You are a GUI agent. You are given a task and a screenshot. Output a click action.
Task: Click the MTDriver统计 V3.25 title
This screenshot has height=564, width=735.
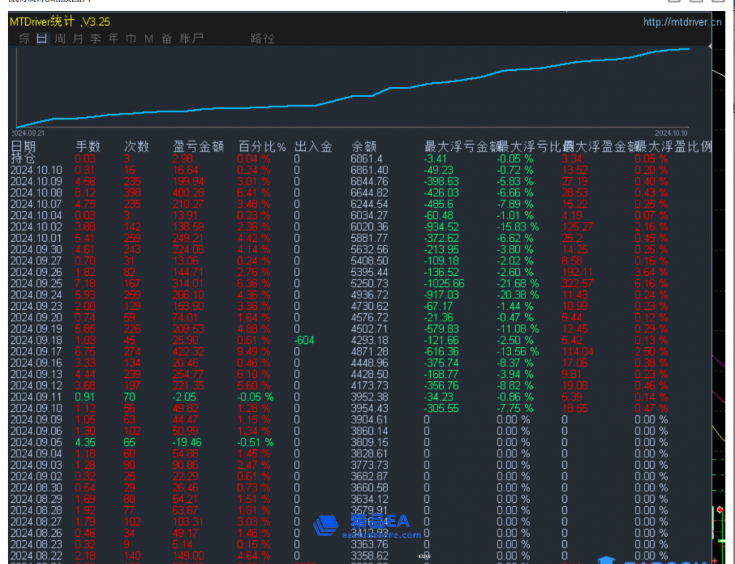60,22
